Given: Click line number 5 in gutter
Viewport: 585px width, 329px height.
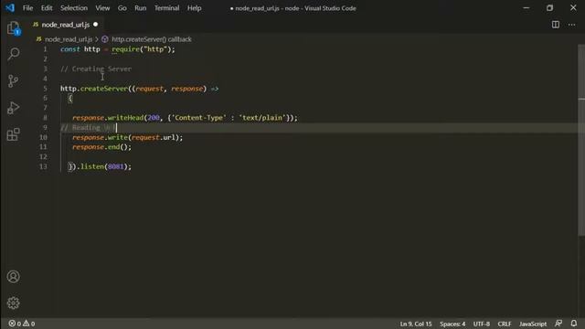Looking at the screenshot, I should pos(45,89).
